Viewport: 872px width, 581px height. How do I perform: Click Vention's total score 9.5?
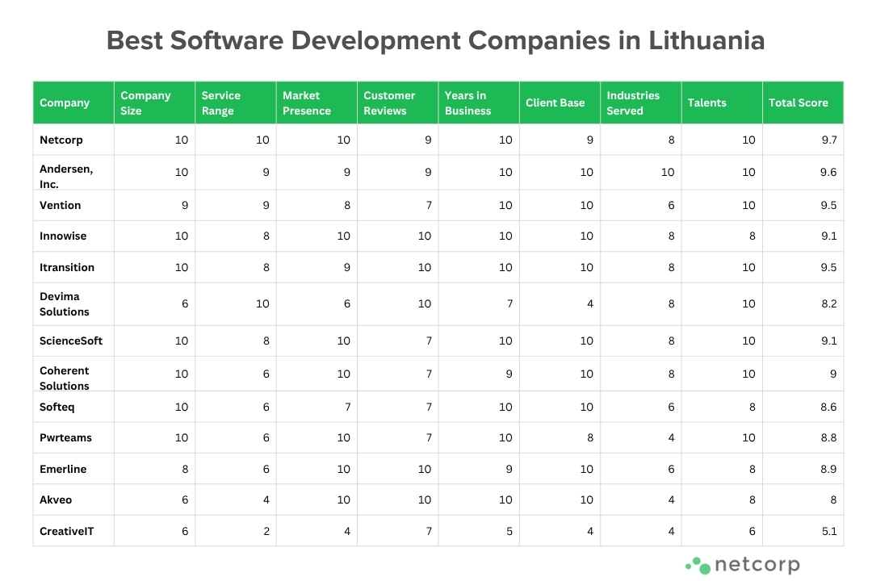pos(828,205)
